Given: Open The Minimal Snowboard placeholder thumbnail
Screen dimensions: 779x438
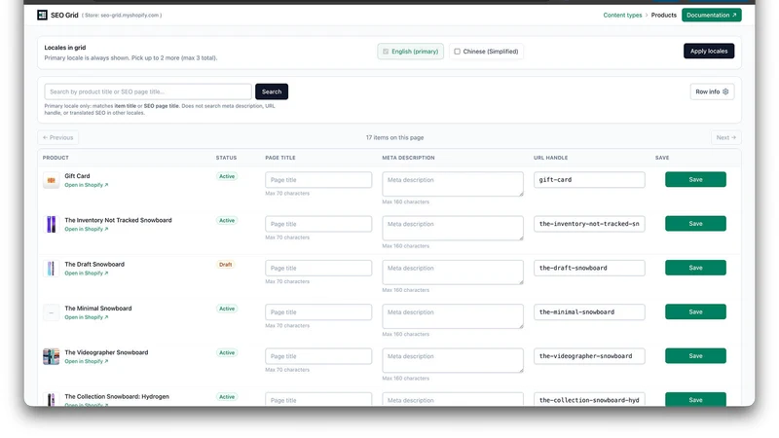Looking at the screenshot, I should coord(51,312).
